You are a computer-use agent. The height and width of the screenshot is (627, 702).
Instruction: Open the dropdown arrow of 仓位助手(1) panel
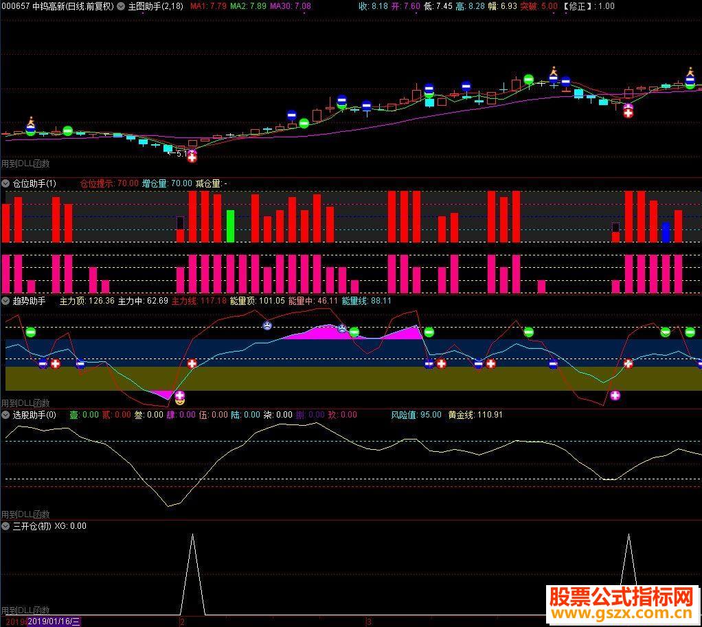tap(5, 183)
